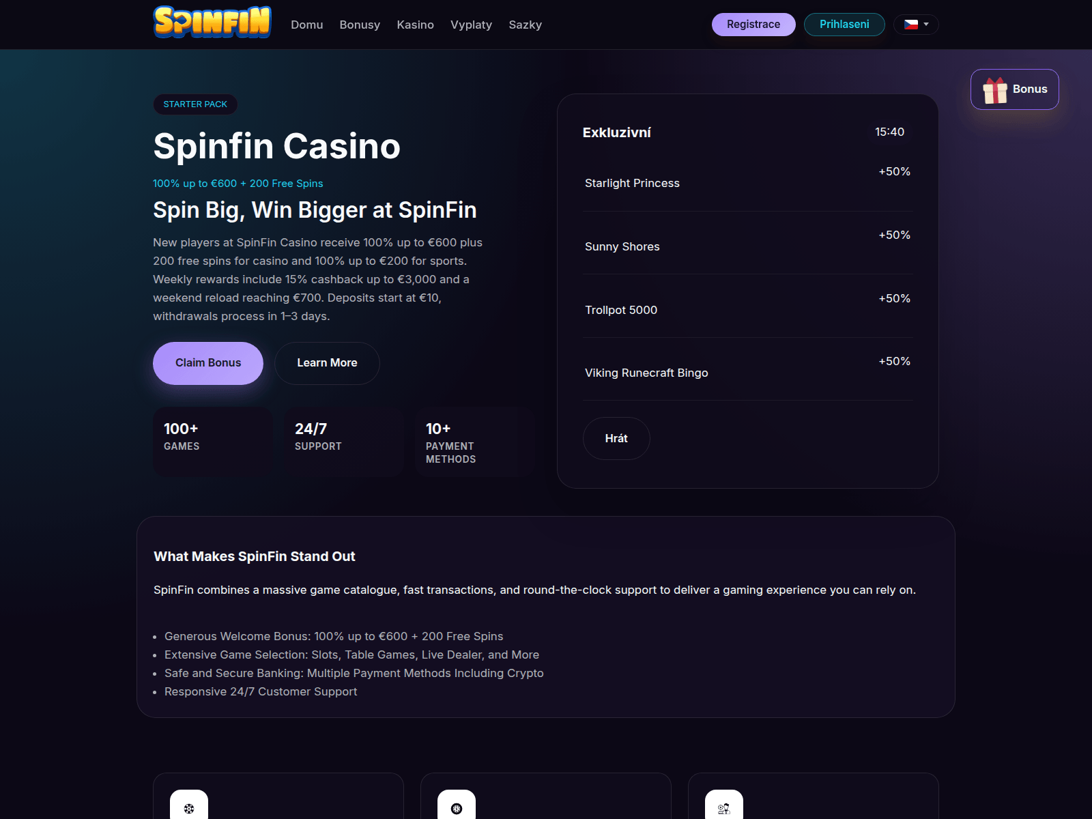The image size is (1092, 819).
Task: Select the Starlight Princess game row
Action: tap(632, 183)
